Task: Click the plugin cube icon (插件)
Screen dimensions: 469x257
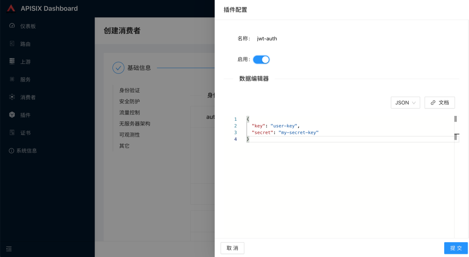Action: [x=12, y=115]
